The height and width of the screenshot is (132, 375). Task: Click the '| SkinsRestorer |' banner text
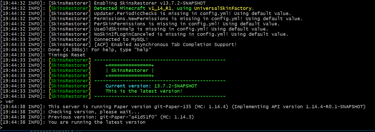point(130,70)
